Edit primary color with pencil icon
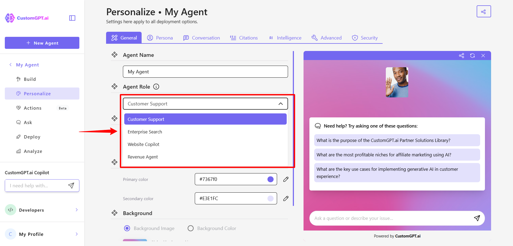Image resolution: width=513 pixels, height=246 pixels. tap(286, 179)
